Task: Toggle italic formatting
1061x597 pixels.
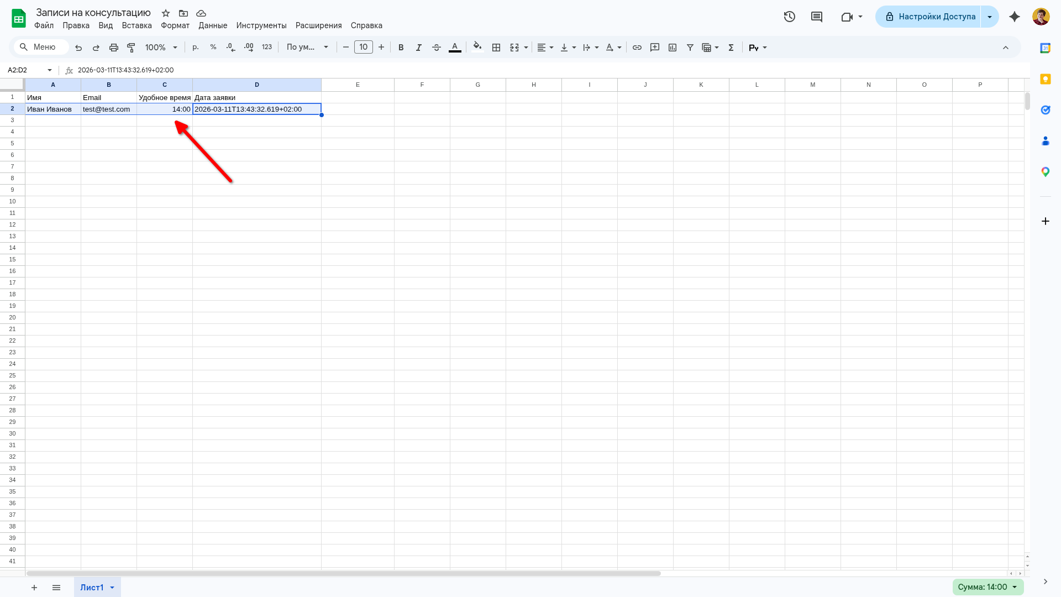Action: click(x=418, y=48)
